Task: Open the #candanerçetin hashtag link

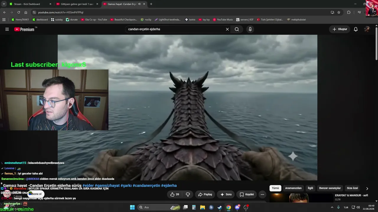Action: point(146,185)
